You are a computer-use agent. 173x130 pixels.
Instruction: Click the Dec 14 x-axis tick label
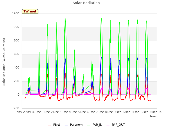click(x=157, y=112)
